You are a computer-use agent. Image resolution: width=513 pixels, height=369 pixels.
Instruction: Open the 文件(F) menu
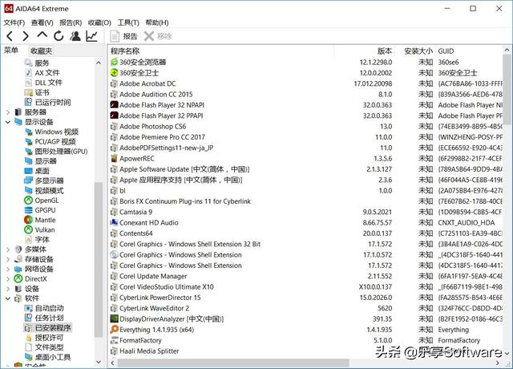[x=14, y=22]
